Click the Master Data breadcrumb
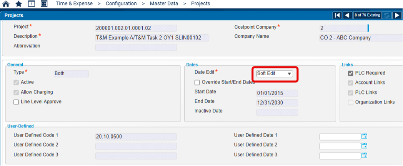This screenshot has width=403, height=166. point(164,3)
